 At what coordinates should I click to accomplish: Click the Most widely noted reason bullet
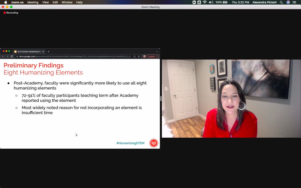[x=82, y=110]
